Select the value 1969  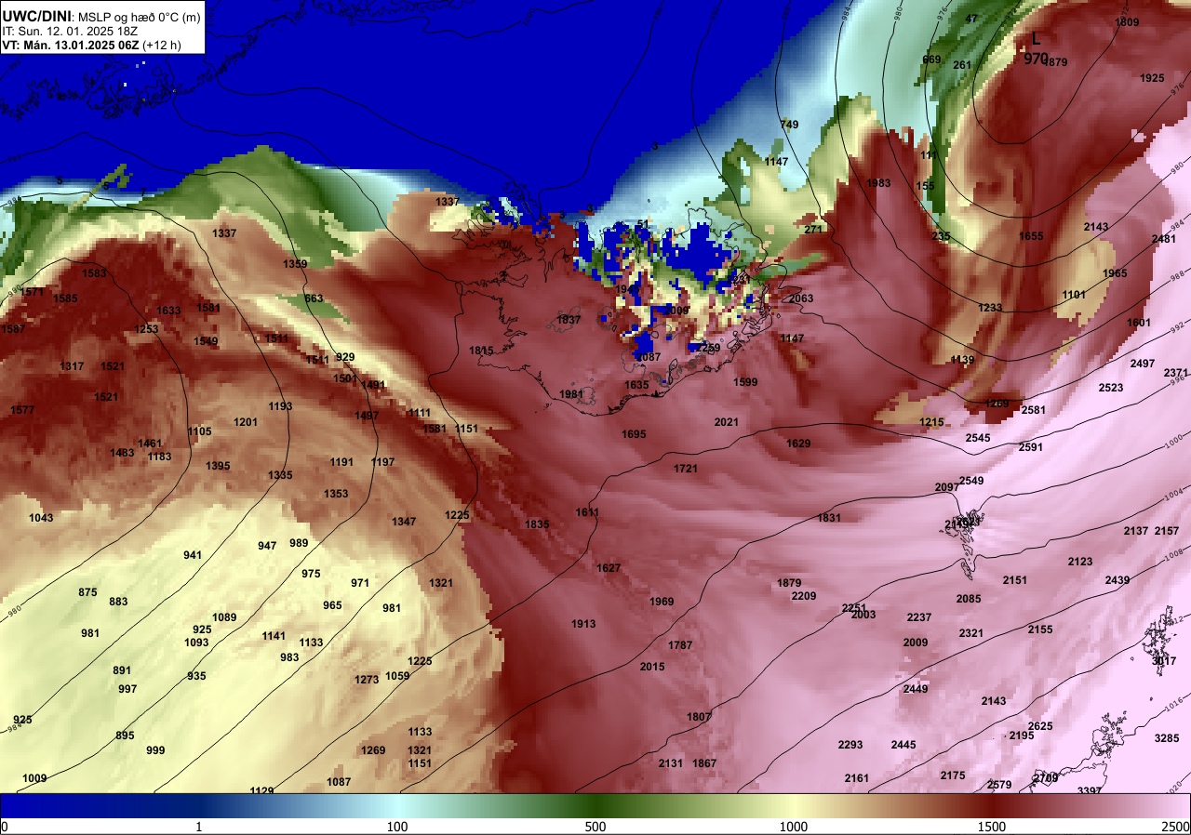pos(662,602)
